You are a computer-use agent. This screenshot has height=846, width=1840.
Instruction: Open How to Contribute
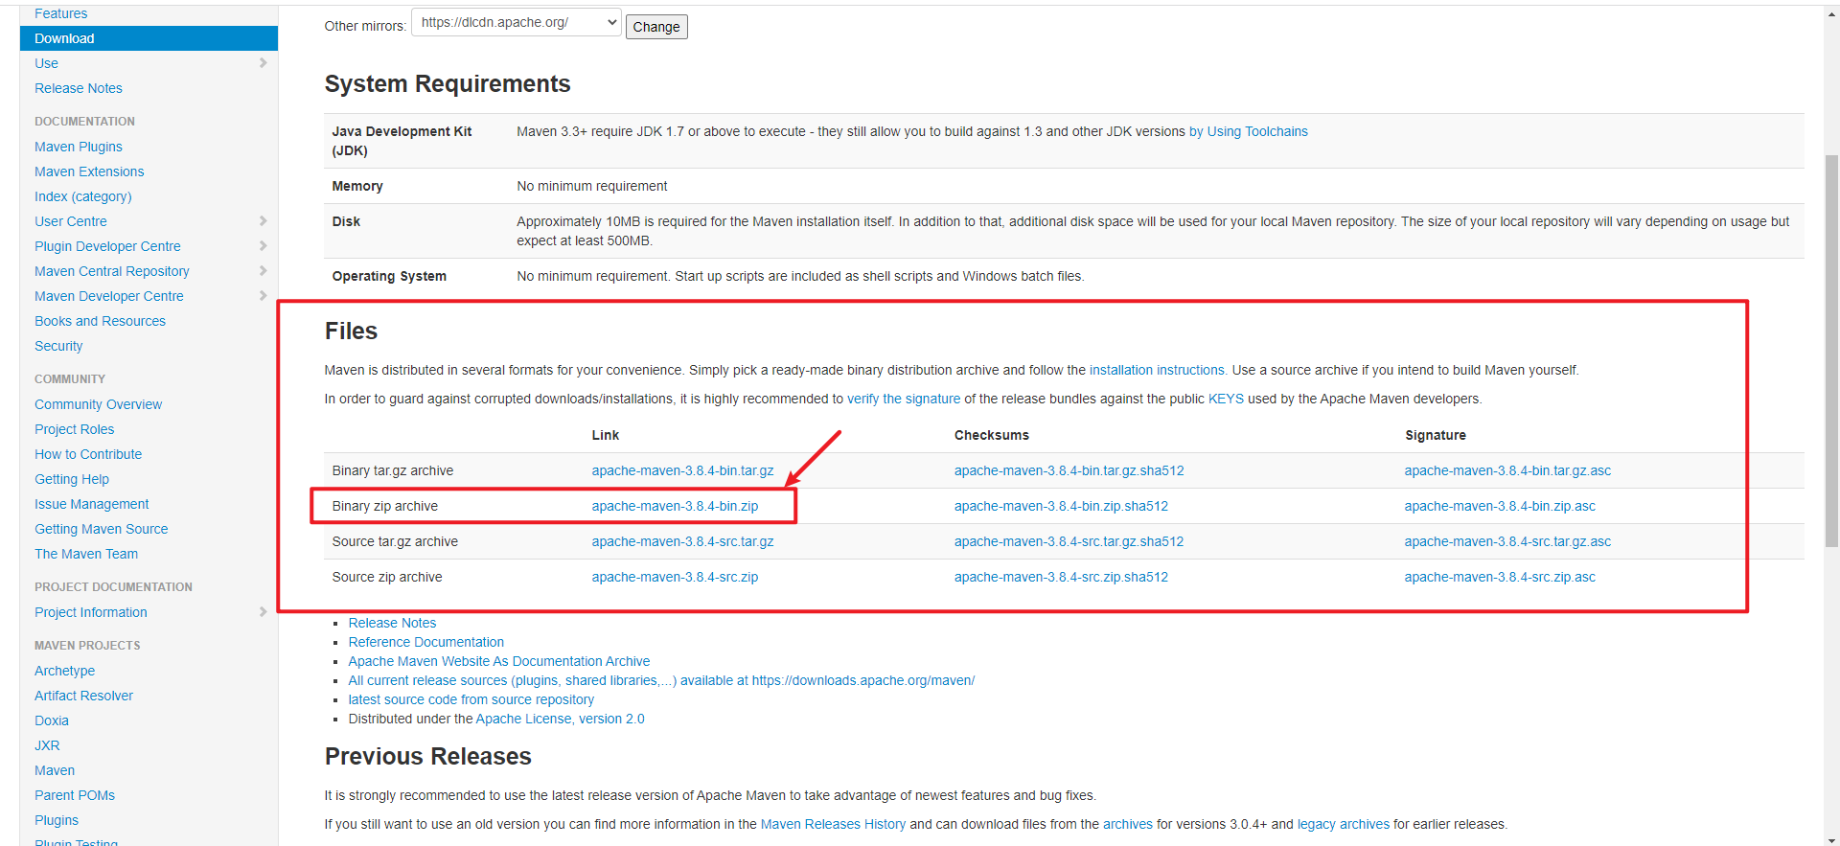click(x=88, y=454)
